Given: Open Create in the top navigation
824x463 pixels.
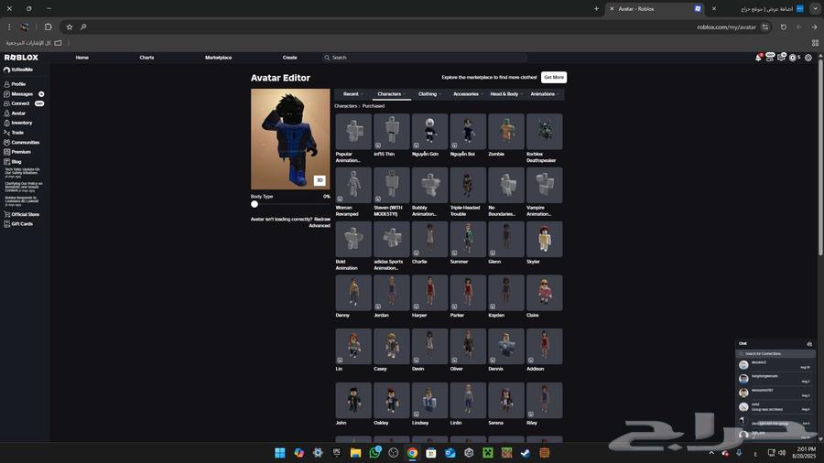Looking at the screenshot, I should tap(289, 58).
